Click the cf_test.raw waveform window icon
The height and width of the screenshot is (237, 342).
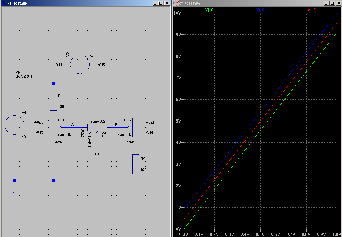click(176, 3)
